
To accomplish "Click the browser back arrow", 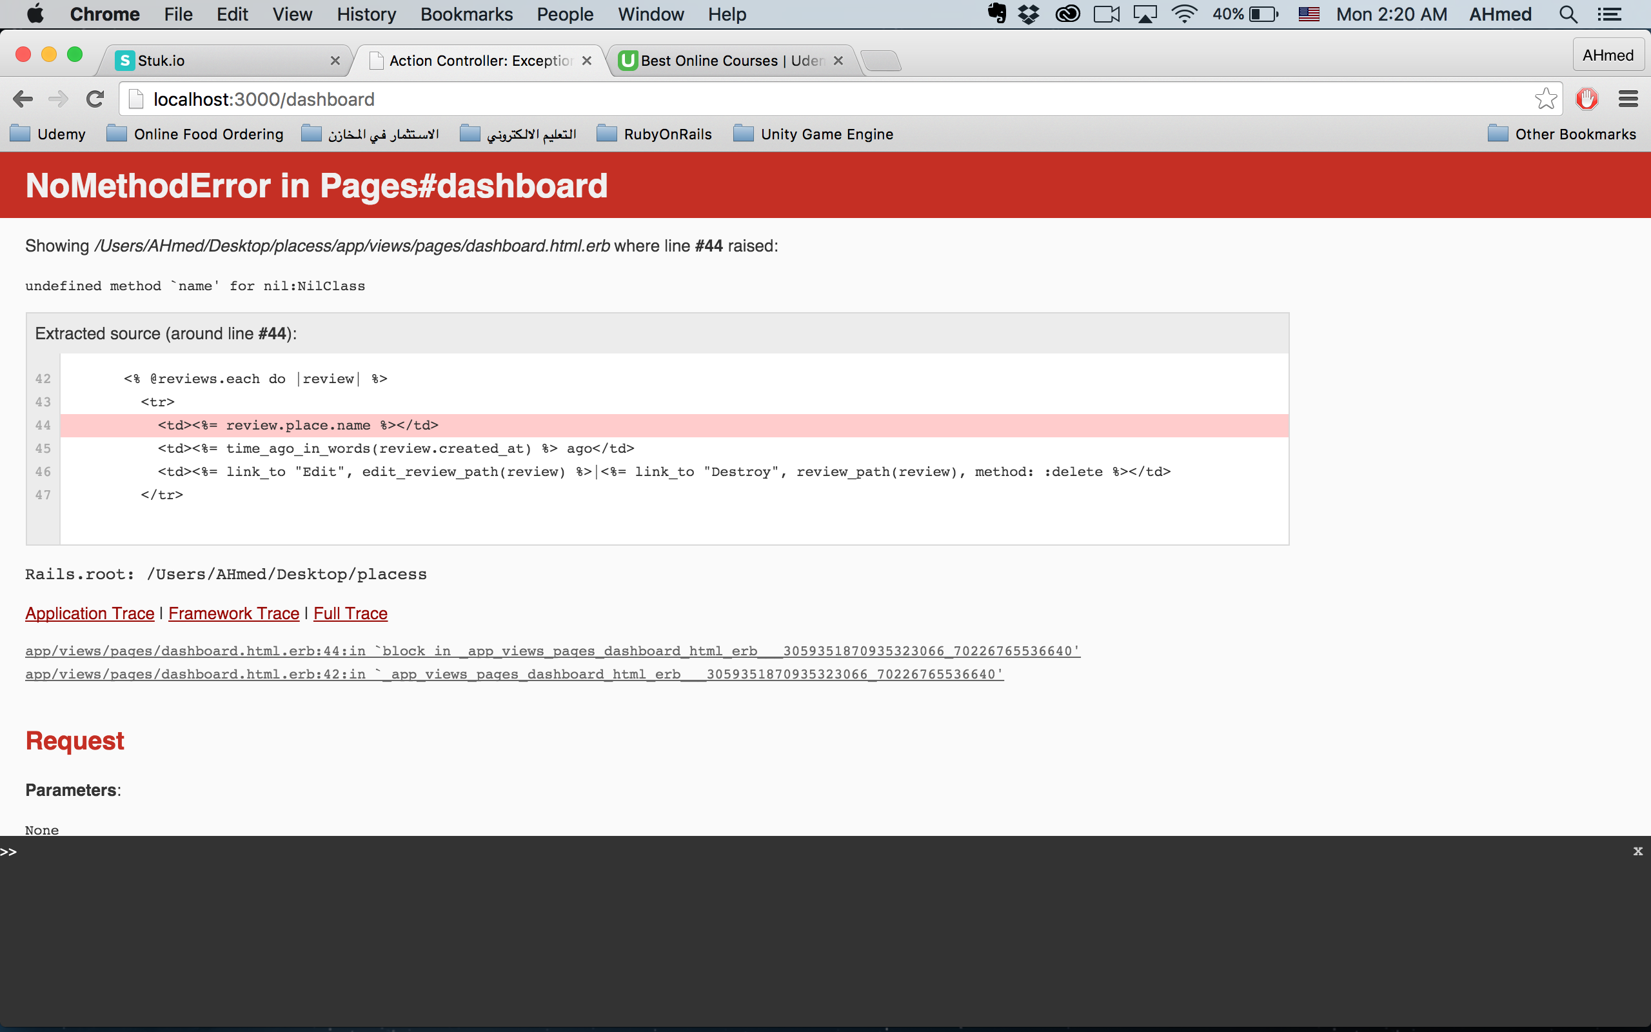I will click(x=23, y=99).
